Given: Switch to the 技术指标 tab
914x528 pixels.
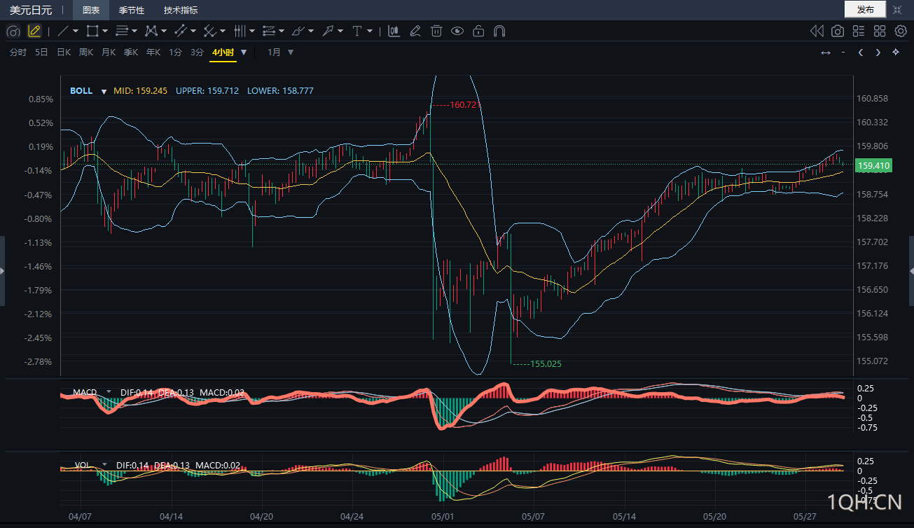Looking at the screenshot, I should click(181, 10).
